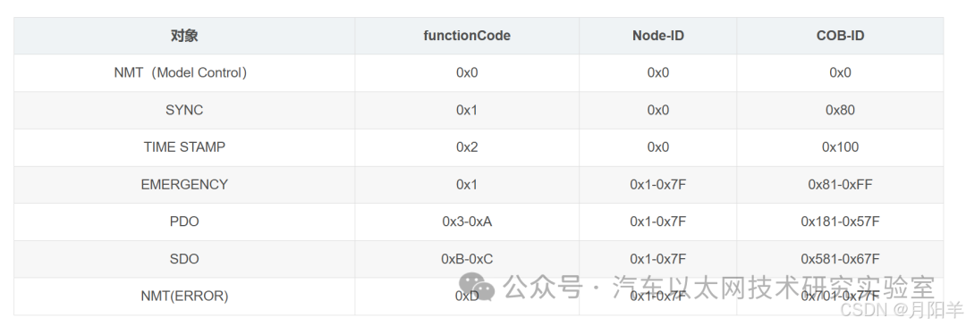
Task: Select the TIME STAMP object cell
Action: (x=184, y=147)
